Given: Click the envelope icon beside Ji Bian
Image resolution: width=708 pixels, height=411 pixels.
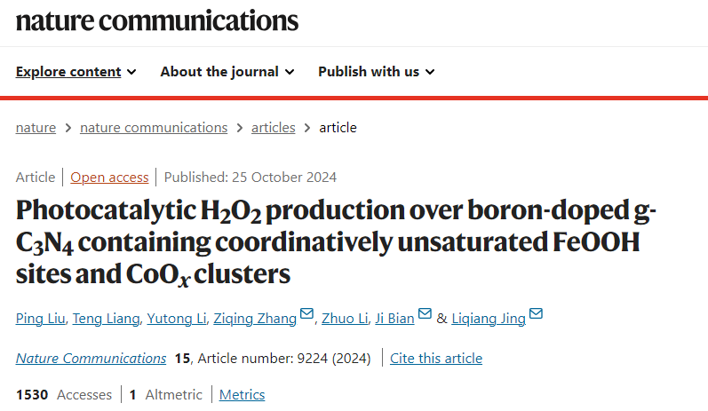Looking at the screenshot, I should click(x=425, y=313).
